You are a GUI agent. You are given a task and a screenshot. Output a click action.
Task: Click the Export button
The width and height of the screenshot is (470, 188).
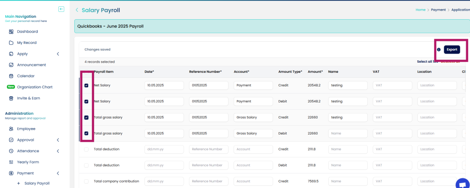click(452, 49)
